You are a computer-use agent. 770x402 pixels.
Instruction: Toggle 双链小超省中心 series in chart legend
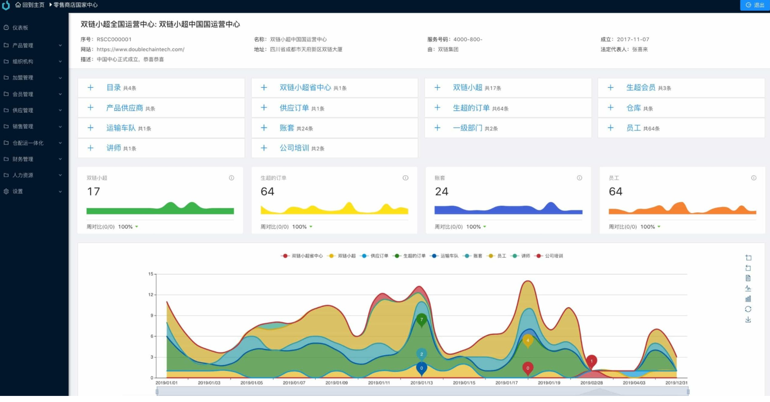(302, 256)
